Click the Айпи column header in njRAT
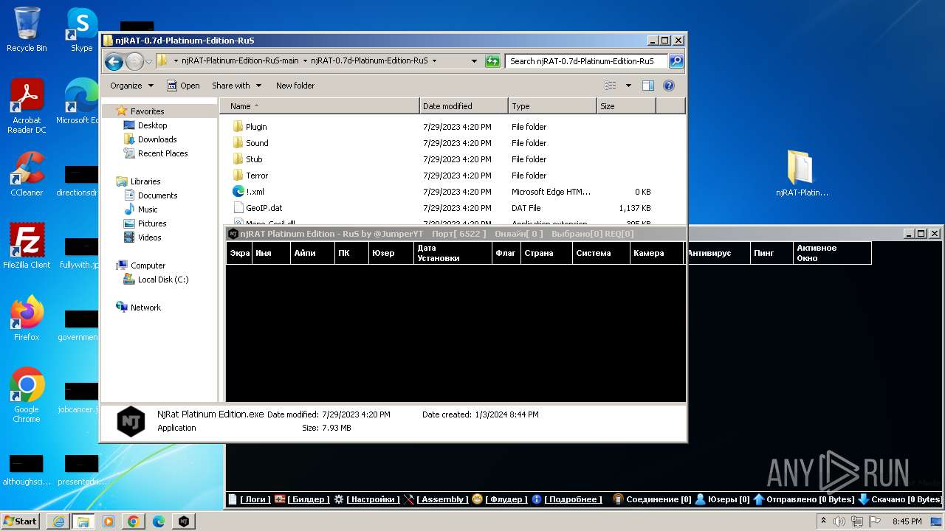Viewport: 945px width, 531px height. [x=312, y=253]
